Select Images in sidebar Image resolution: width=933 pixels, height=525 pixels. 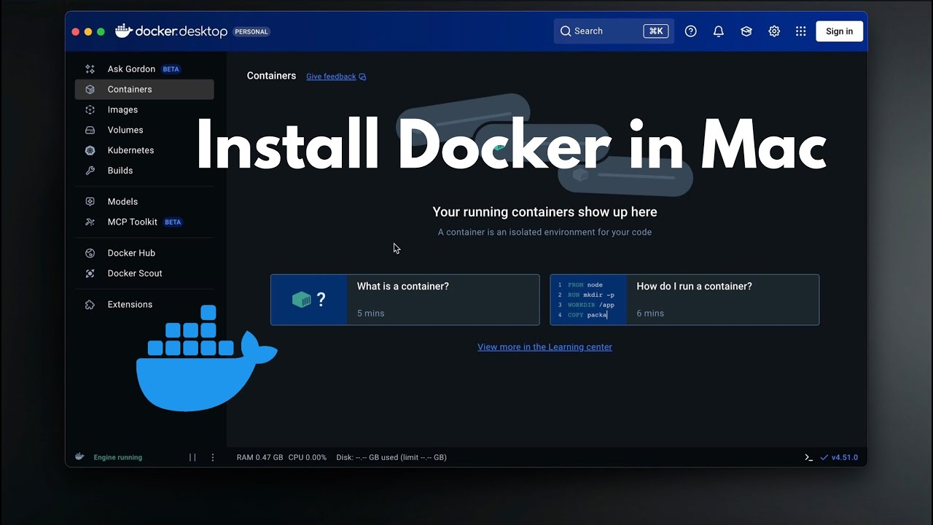[144, 110]
